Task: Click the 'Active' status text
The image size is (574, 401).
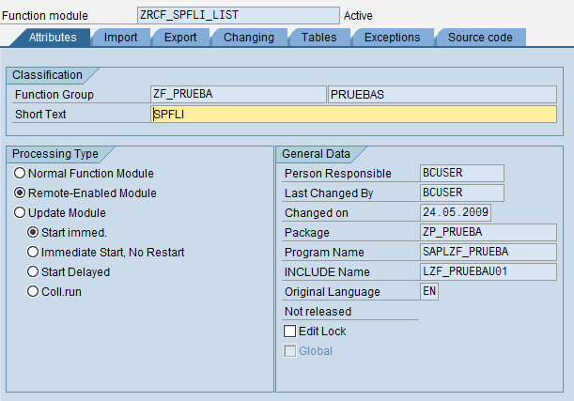Action: pyautogui.click(x=358, y=16)
